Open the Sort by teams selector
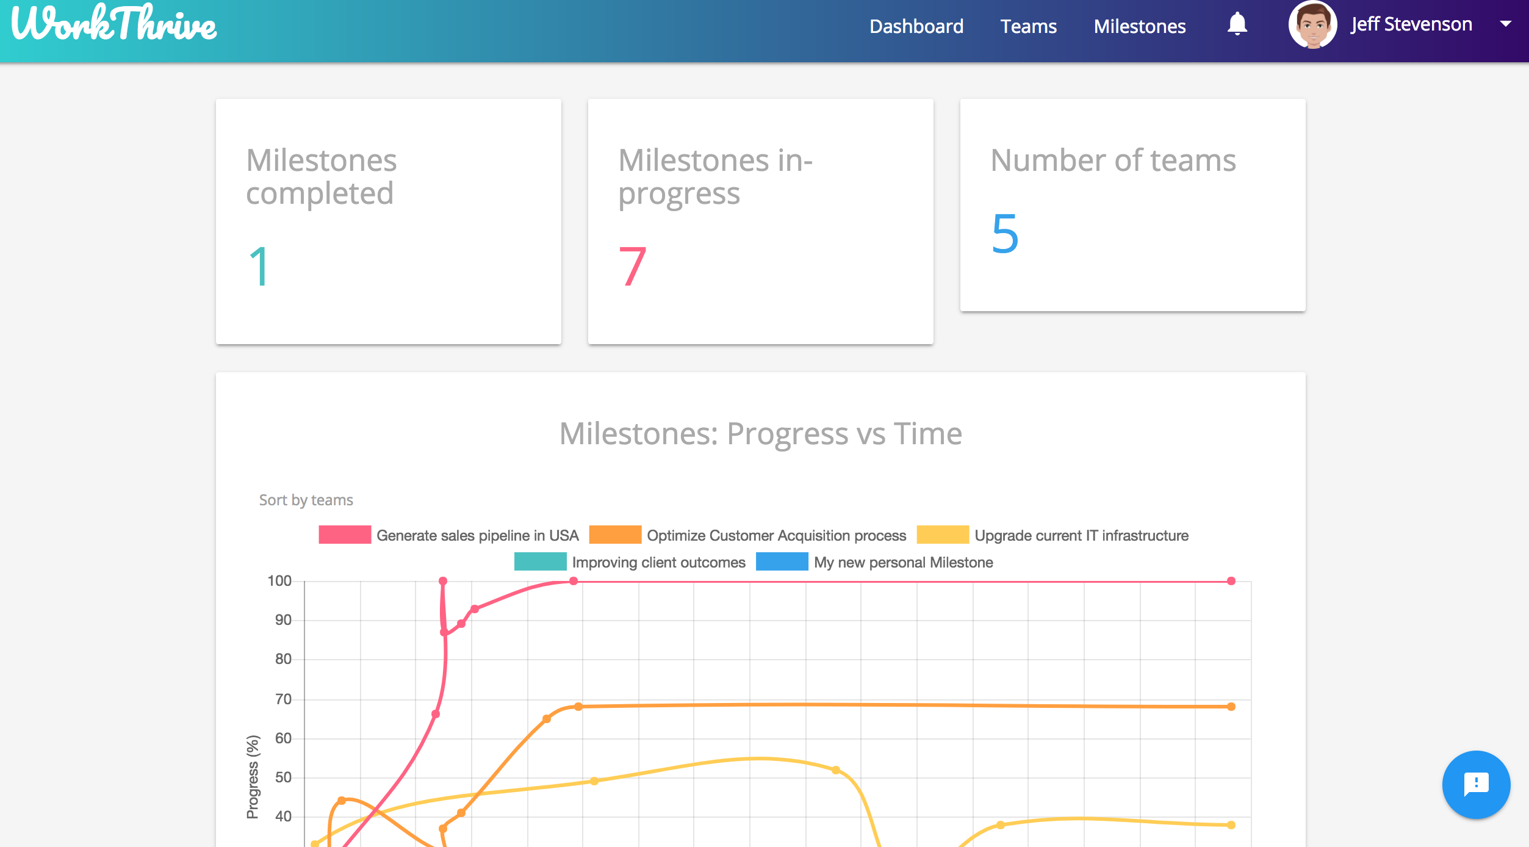Screen dimensions: 1529x847 tap(306, 500)
